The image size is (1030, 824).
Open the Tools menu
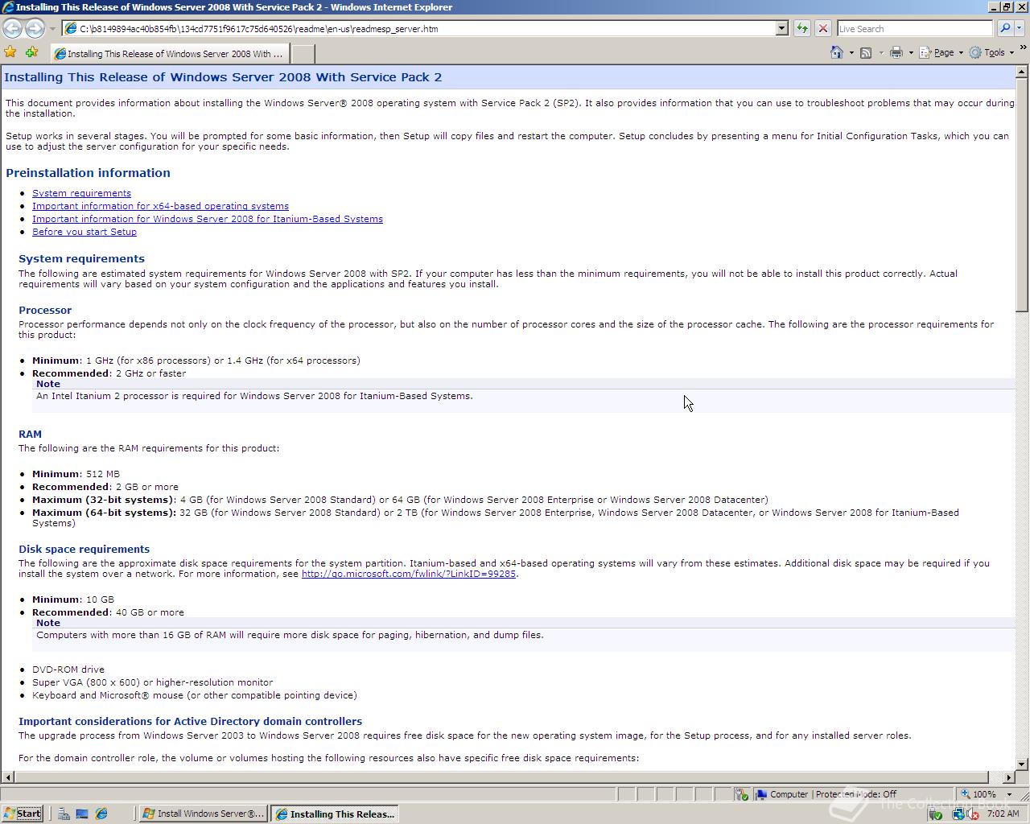tap(991, 52)
